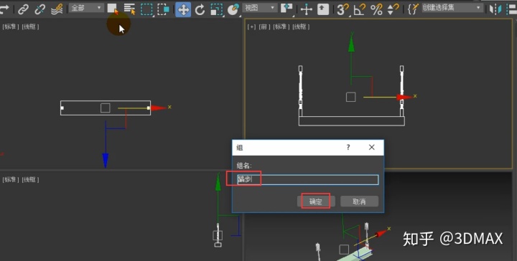This screenshot has height=261, width=517.
Task: Click red X-axis arrow in top-left viewport
Action: point(159,108)
